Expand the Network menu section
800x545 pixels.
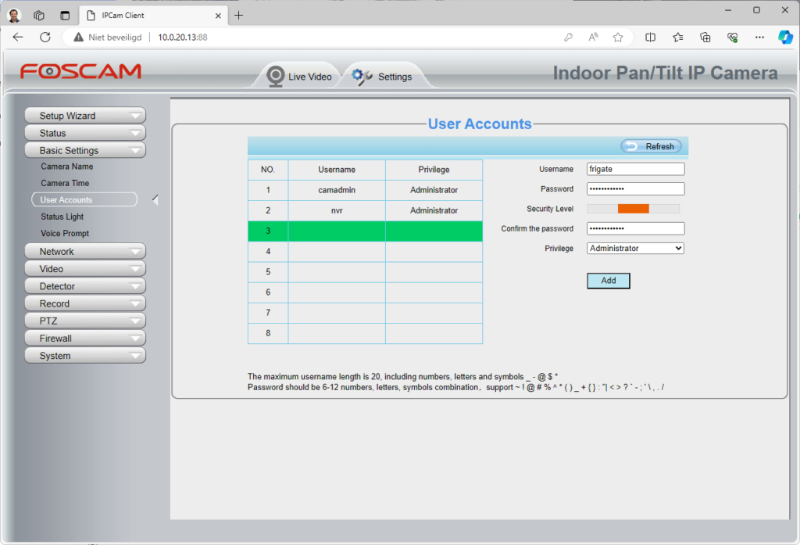pos(85,252)
